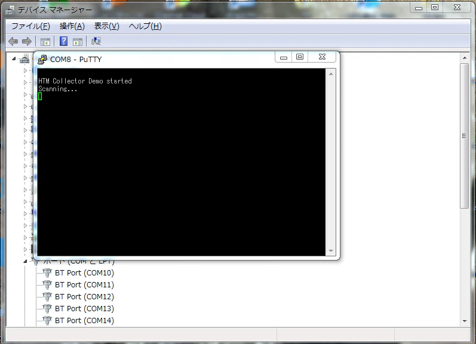Viewport: 476px width, 344px height.
Task: Click BT Port (COM13) text
Action: [x=84, y=309]
